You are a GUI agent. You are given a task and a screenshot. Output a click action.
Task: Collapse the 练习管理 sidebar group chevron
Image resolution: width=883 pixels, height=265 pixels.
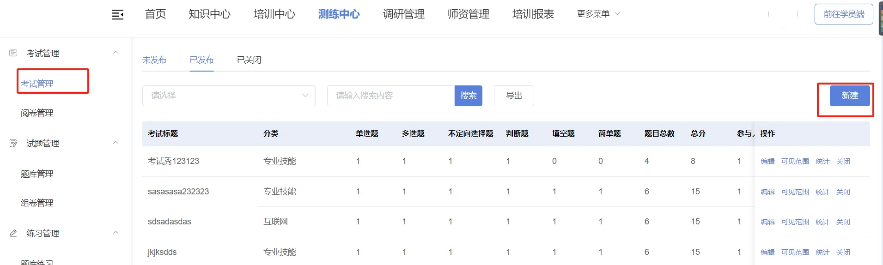point(116,233)
